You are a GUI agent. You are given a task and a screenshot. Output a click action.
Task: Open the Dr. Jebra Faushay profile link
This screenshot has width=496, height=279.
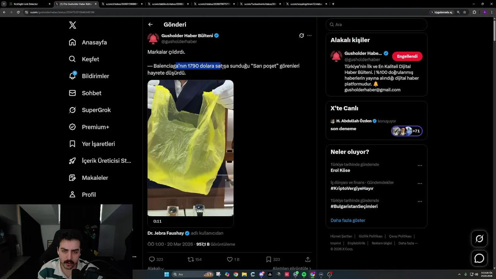[x=167, y=233]
